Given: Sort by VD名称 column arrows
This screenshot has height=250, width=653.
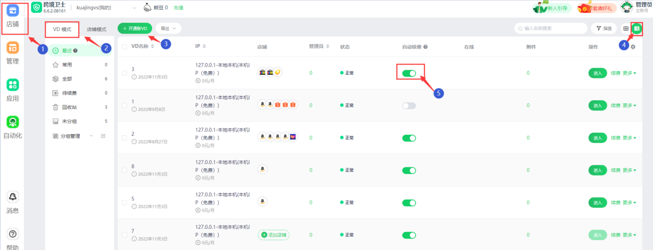Looking at the screenshot, I should 153,46.
